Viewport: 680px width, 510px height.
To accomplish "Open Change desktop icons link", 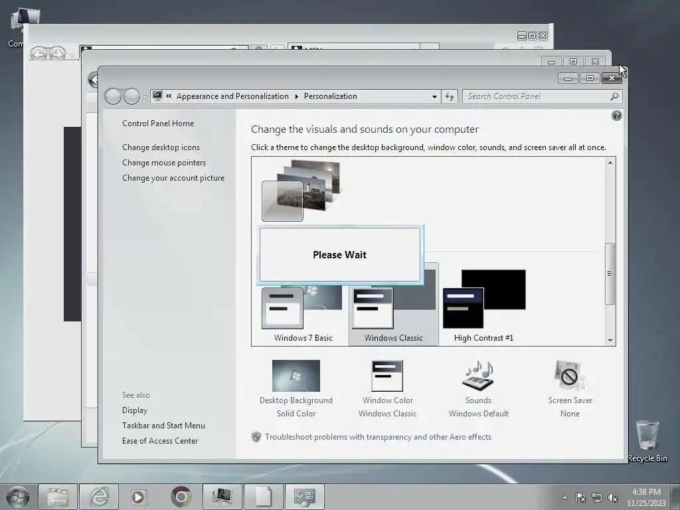I will point(161,147).
